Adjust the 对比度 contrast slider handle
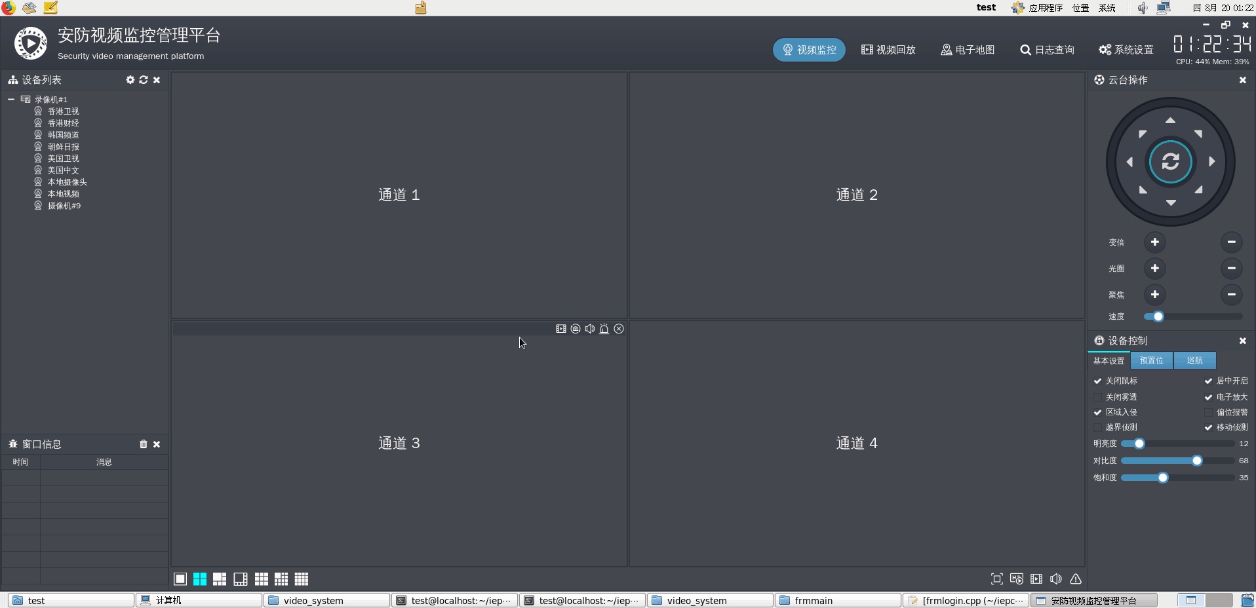This screenshot has height=608, width=1256. pos(1197,461)
